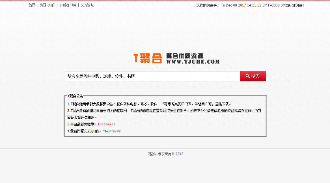Open the 交流论坛 forum link
This screenshot has width=330, height=183.
87,5
